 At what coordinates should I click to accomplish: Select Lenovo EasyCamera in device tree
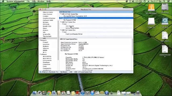click(72, 28)
